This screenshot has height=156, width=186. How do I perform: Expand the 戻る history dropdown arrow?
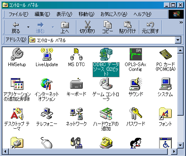coord(28,27)
